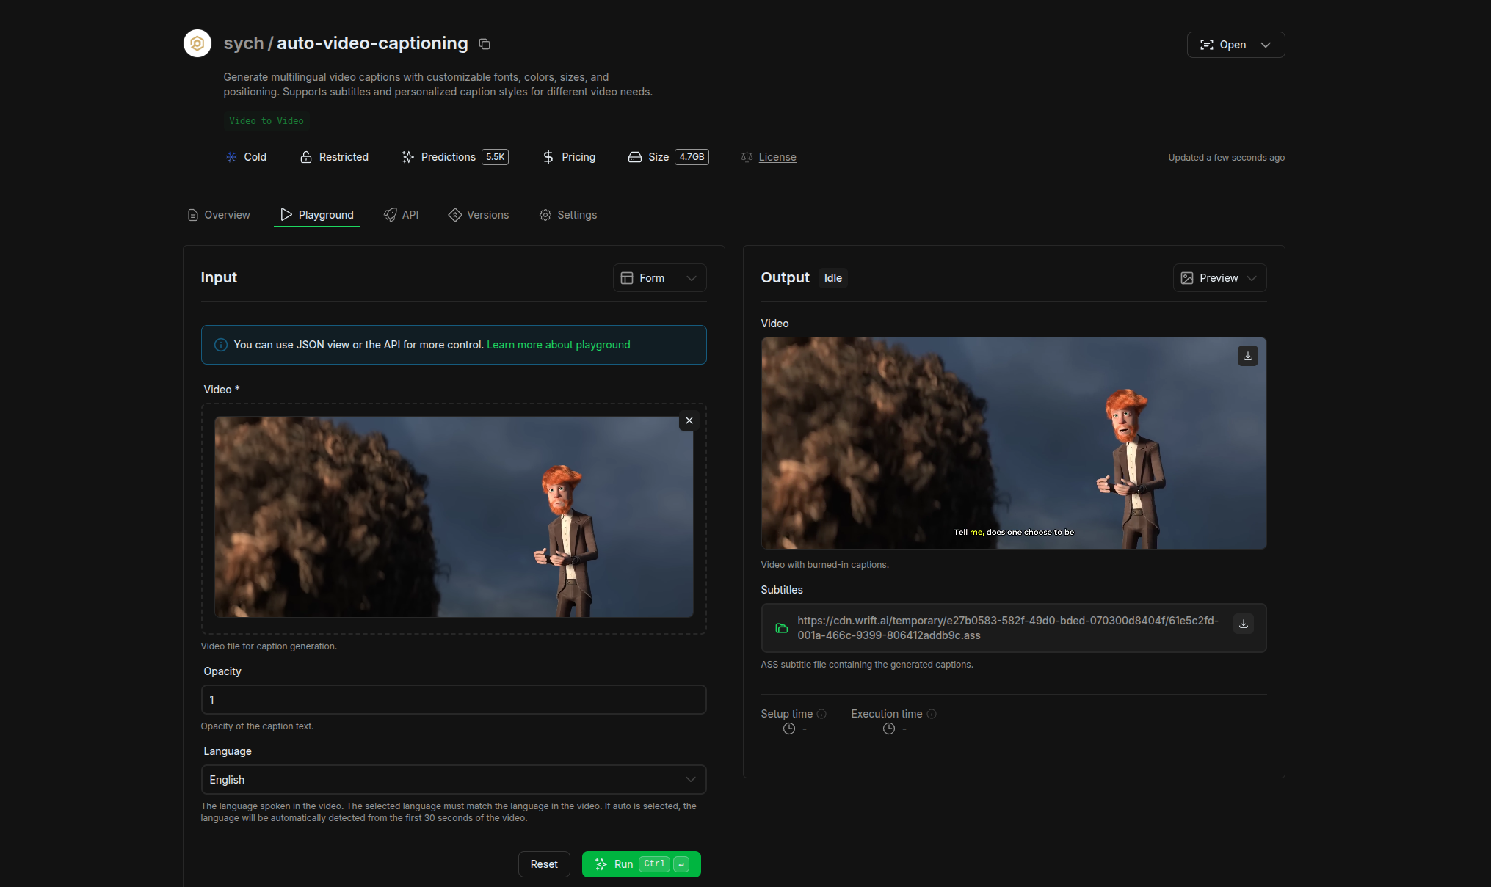Viewport: 1491px width, 887px height.
Task: Open the Language dropdown set to English
Action: (454, 779)
